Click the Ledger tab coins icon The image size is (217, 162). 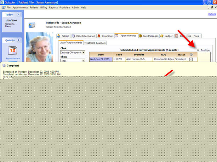(x=162, y=36)
